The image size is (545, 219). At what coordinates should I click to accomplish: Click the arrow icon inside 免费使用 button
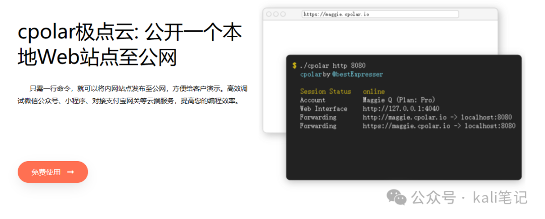tap(71, 172)
